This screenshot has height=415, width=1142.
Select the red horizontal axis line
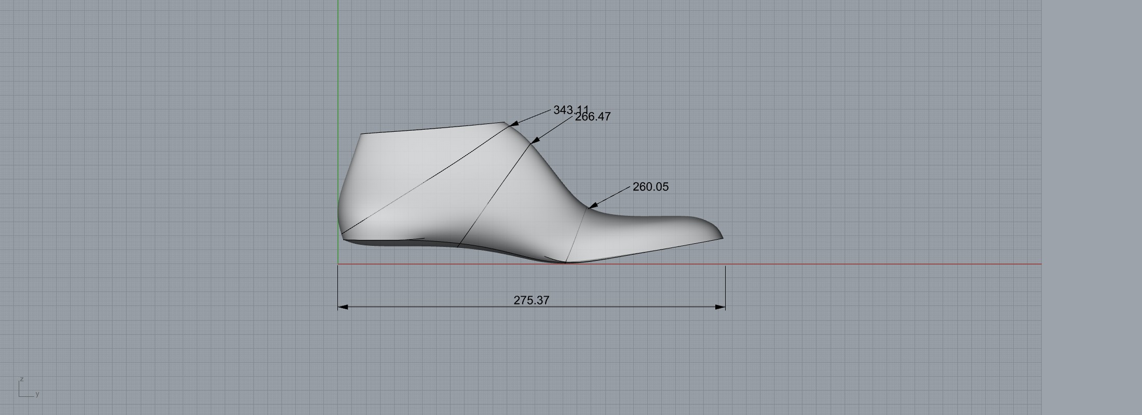882,264
